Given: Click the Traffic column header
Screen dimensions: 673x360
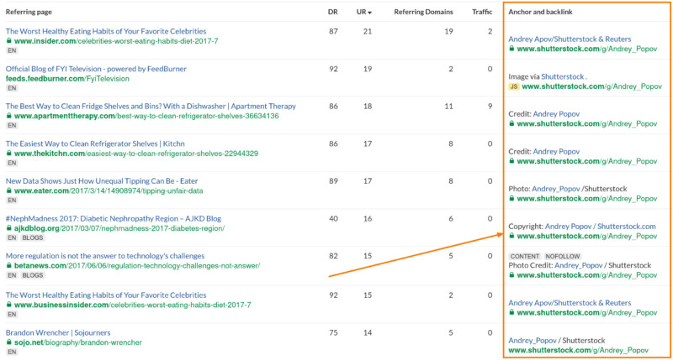Looking at the screenshot, I should pos(482,12).
